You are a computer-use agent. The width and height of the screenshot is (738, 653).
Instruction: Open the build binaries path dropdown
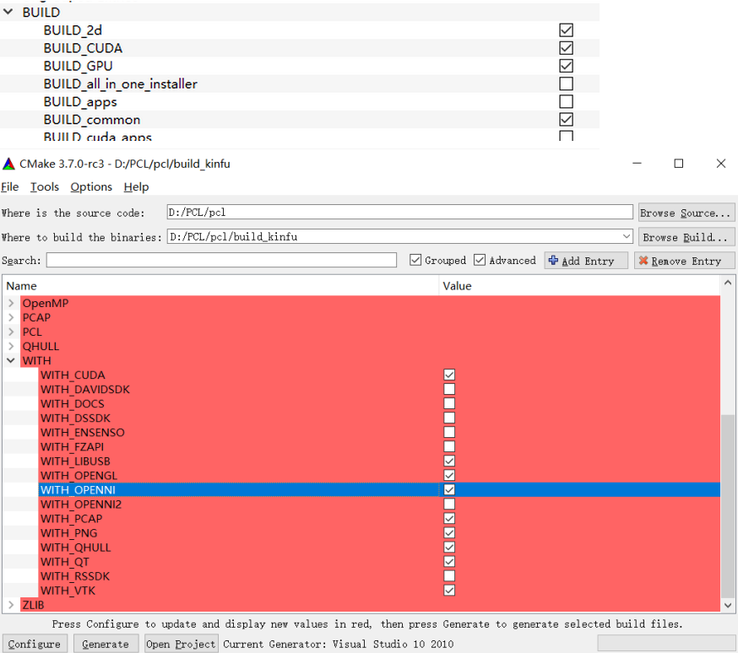(627, 236)
